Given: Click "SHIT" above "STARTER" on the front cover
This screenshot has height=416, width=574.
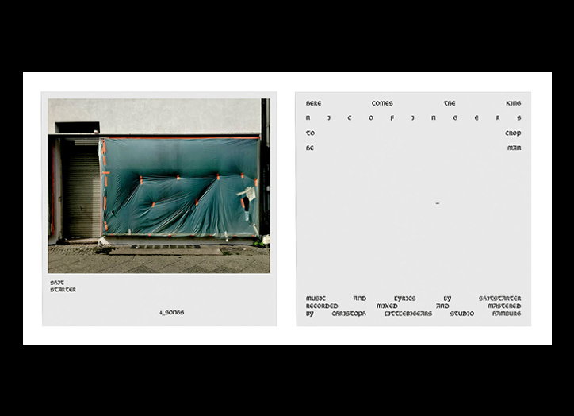Looking at the screenshot, I should (57, 283).
